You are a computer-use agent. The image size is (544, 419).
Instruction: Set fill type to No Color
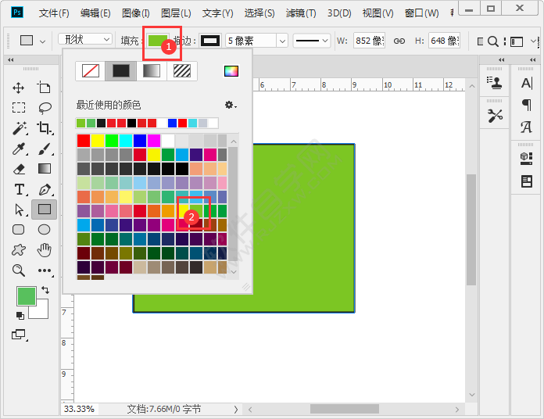click(91, 71)
